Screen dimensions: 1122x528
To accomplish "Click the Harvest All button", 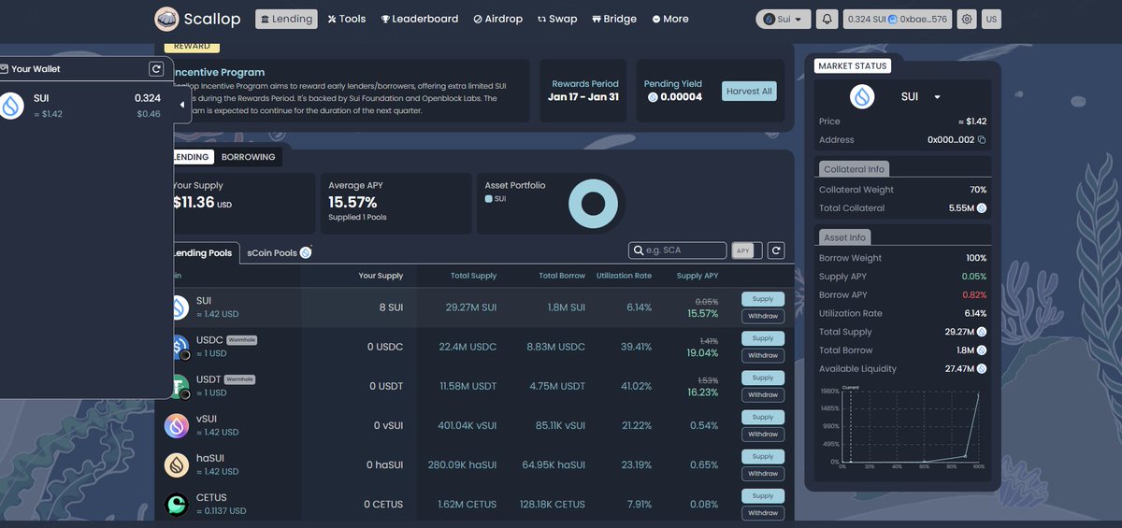I will point(749,91).
